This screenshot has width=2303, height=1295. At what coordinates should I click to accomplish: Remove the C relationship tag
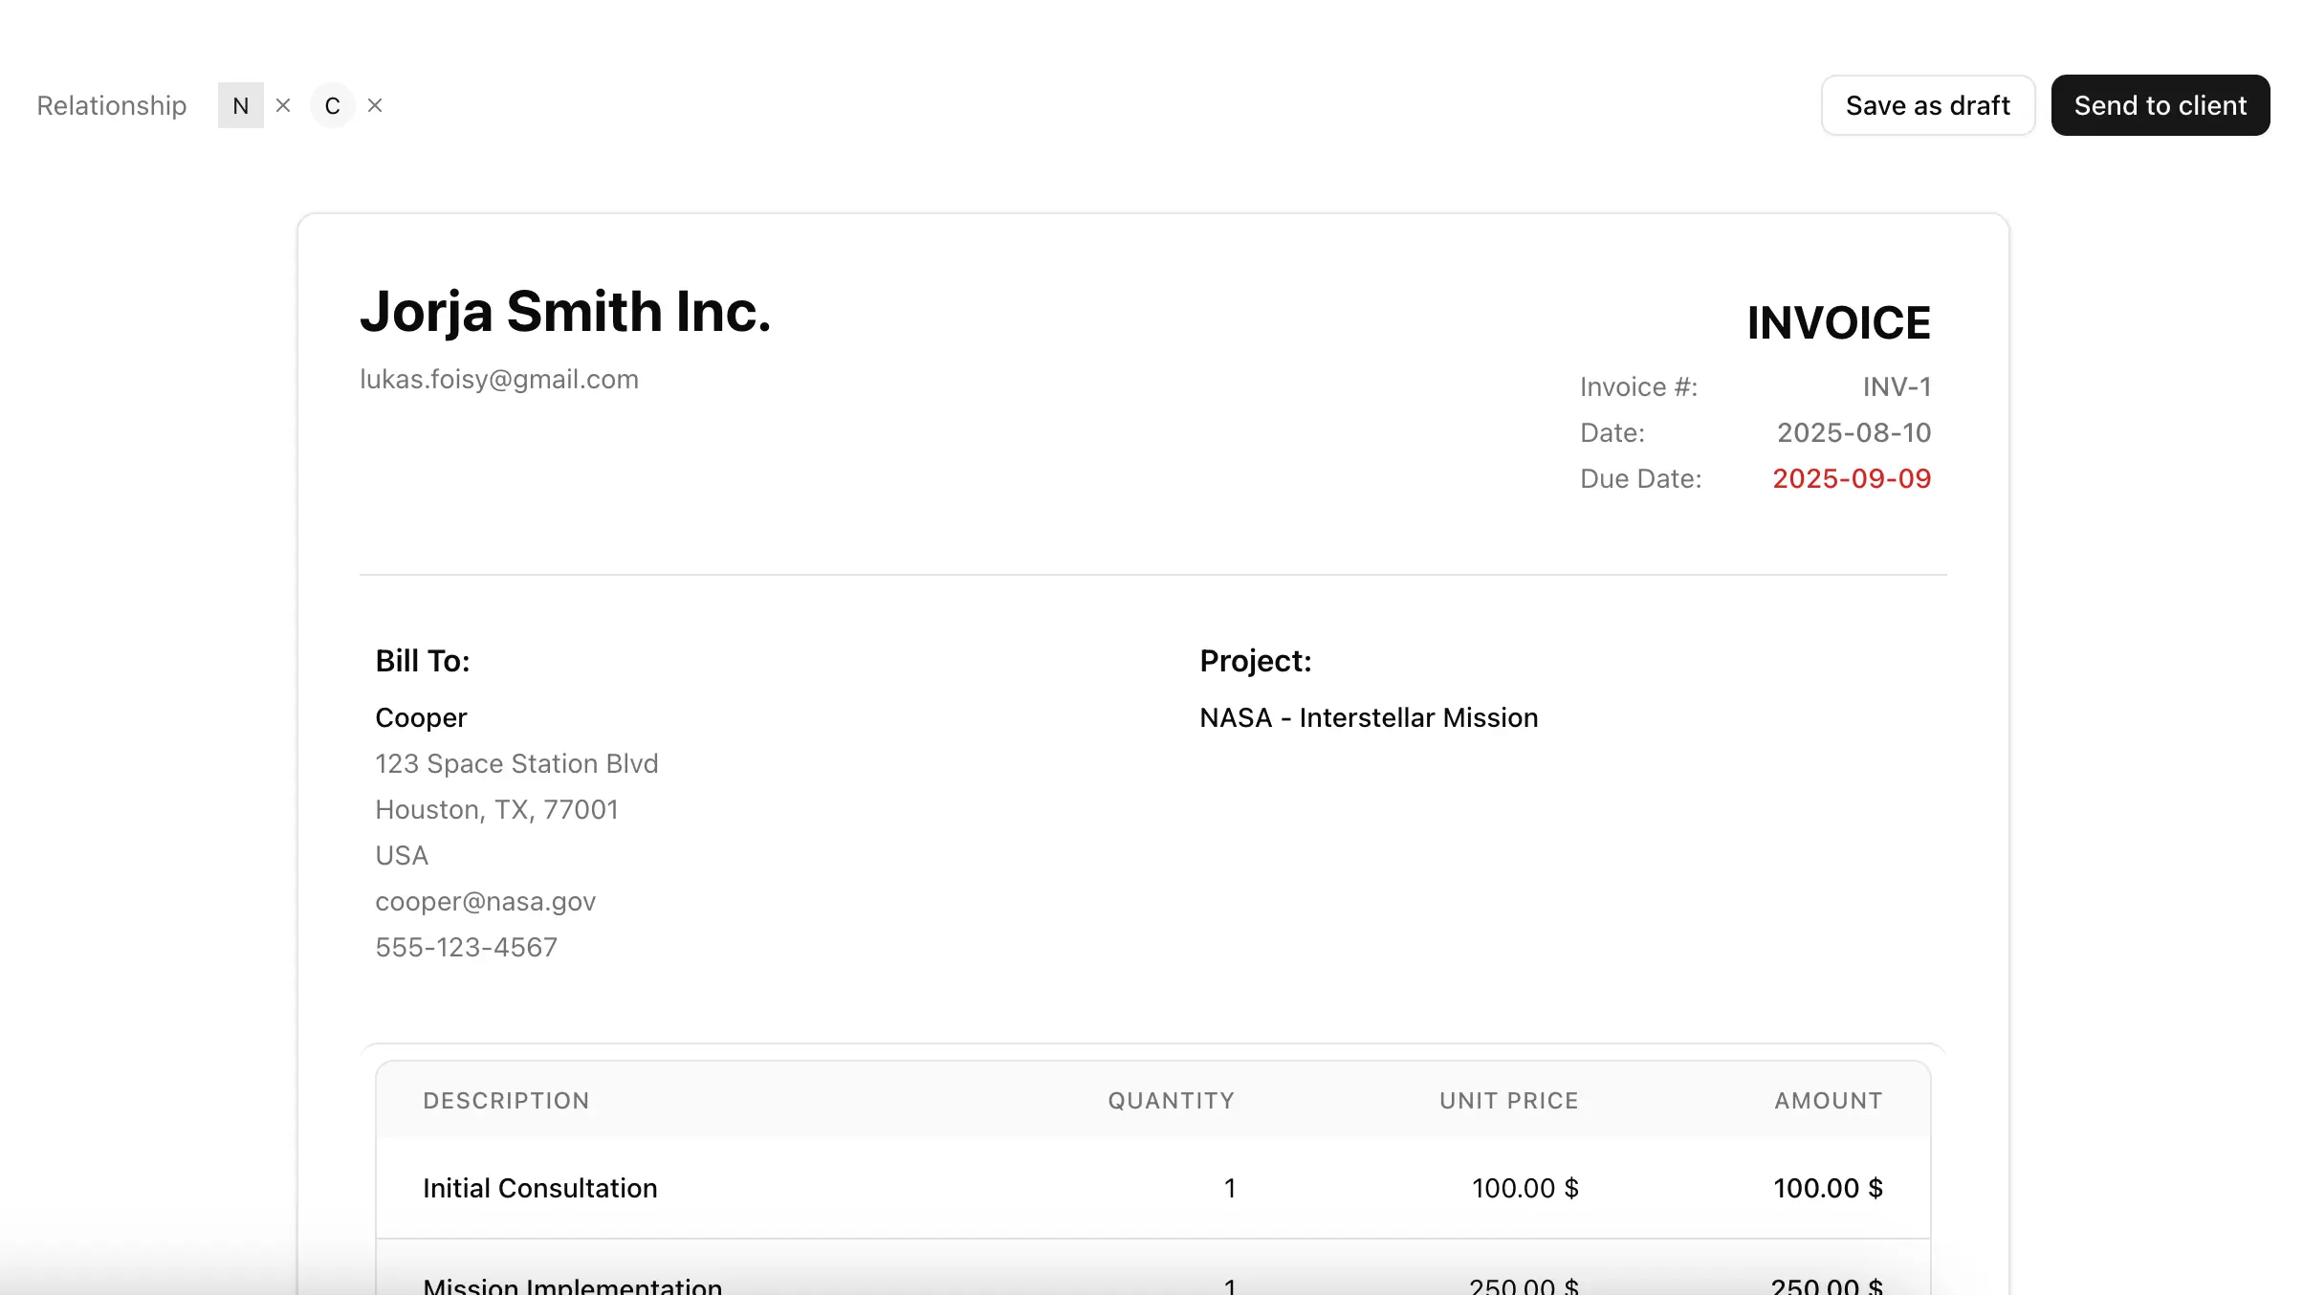[x=374, y=105]
